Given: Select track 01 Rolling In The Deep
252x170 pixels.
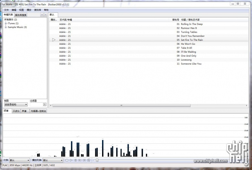Looking at the screenshot, I should click(x=149, y=24).
